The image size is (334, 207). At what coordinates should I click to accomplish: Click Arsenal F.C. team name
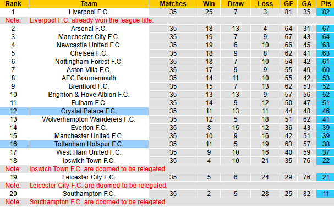point(89,29)
